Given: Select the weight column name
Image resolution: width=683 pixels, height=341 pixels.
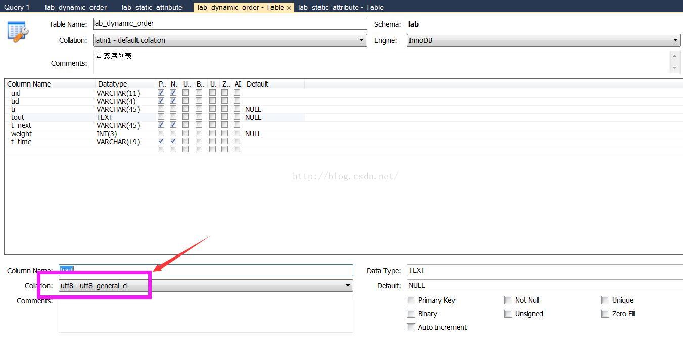Looking at the screenshot, I should click(21, 134).
